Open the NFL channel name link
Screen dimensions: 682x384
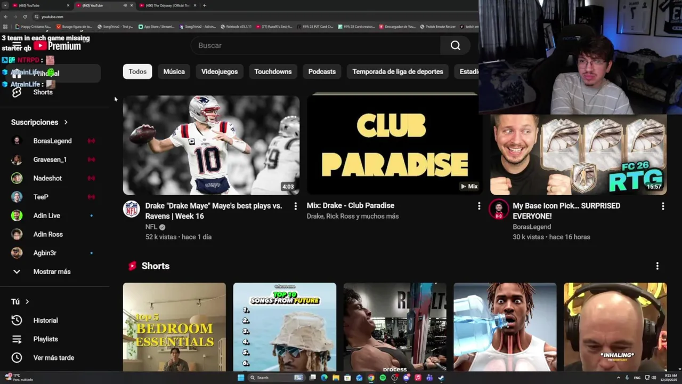coord(151,227)
